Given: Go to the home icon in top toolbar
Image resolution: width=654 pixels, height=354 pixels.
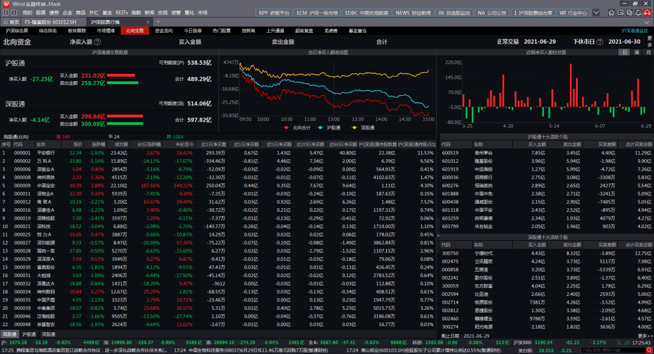Looking at the screenshot, I should click(612, 13).
